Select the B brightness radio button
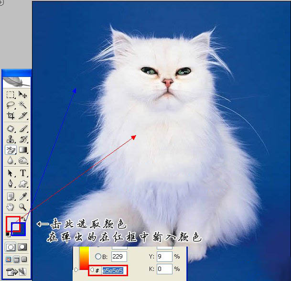This screenshot has width=291, height=281. click(x=98, y=257)
